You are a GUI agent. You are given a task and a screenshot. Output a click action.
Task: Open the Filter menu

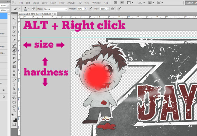coord(62,3)
